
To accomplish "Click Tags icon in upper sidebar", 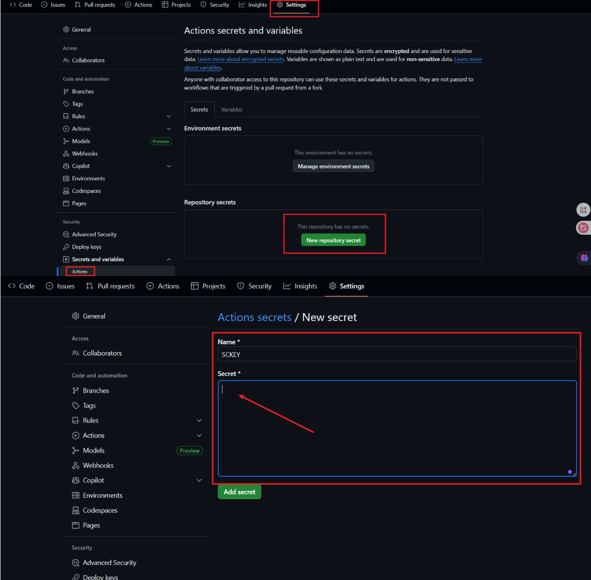I will coord(66,104).
